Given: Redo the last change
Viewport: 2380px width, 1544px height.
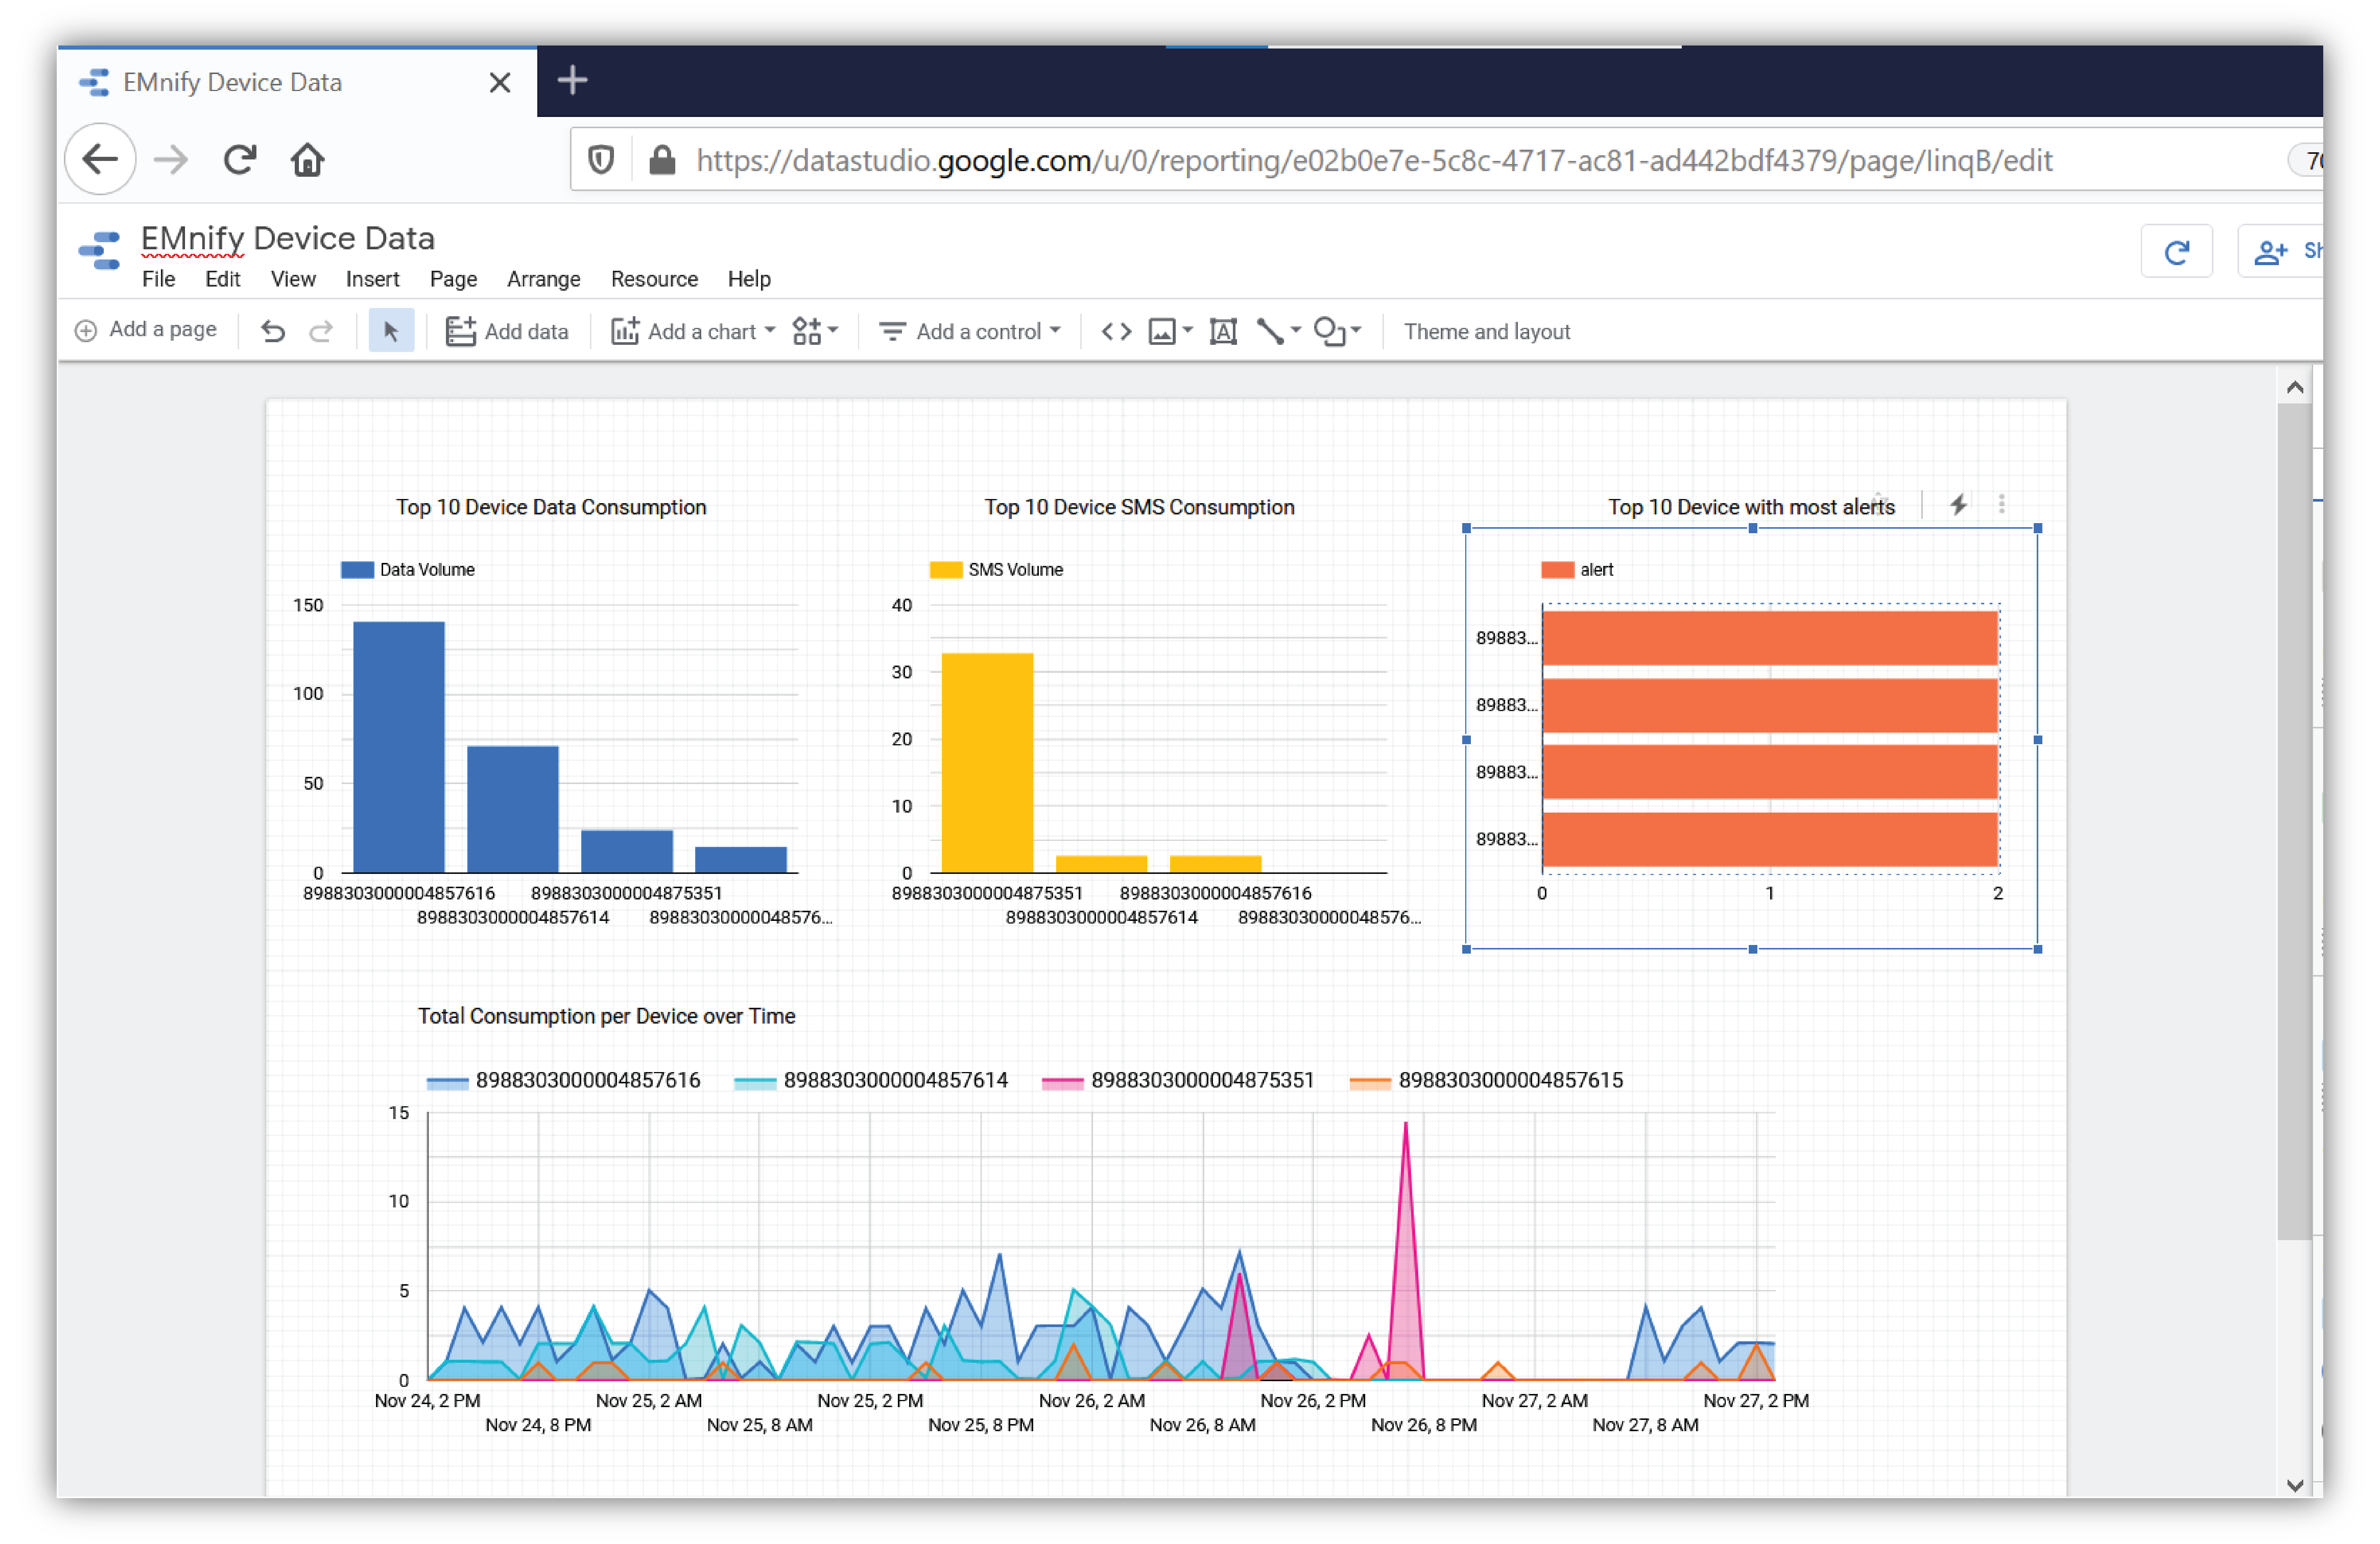Looking at the screenshot, I should point(322,330).
